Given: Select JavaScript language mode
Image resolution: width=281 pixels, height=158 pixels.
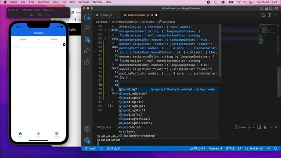Looking at the screenshot, I should coord(254,148).
